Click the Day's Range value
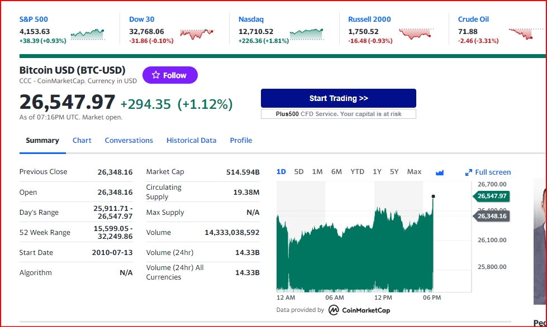This screenshot has width=547, height=327. pos(113,213)
